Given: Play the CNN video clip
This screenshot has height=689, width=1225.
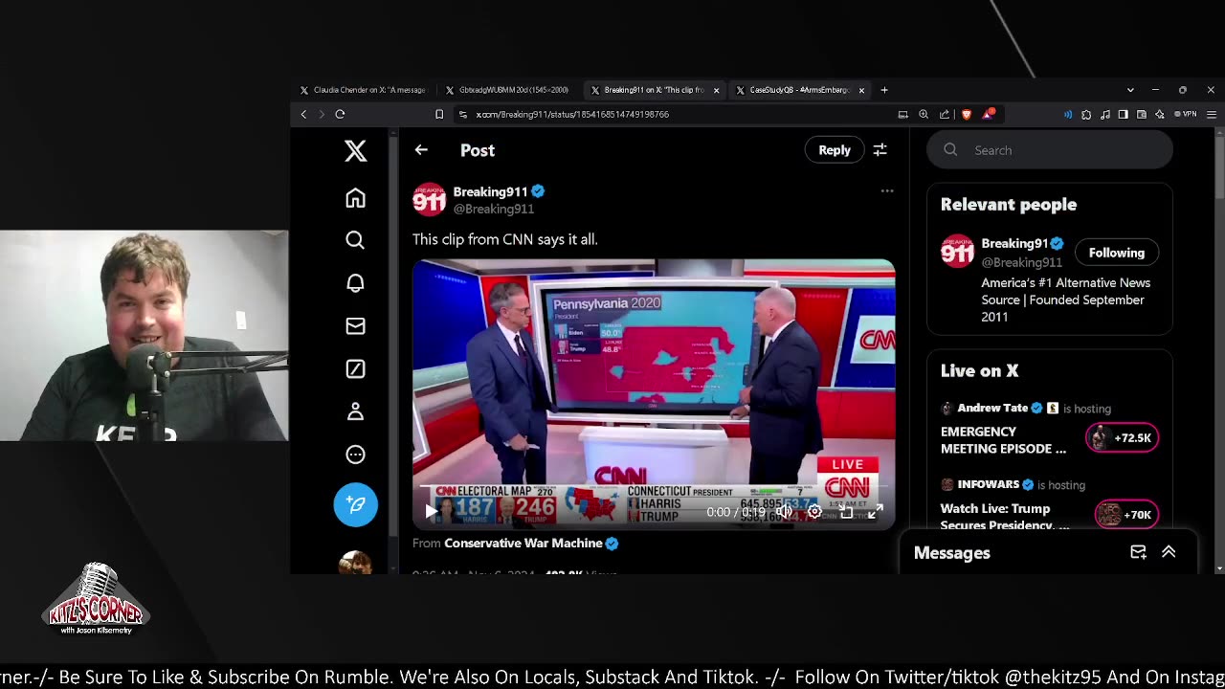Looking at the screenshot, I should (431, 512).
